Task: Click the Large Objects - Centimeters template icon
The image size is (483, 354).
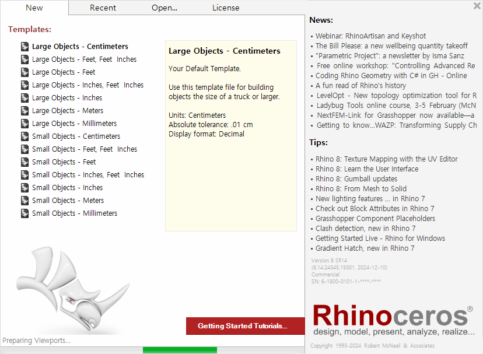Action: [24, 47]
